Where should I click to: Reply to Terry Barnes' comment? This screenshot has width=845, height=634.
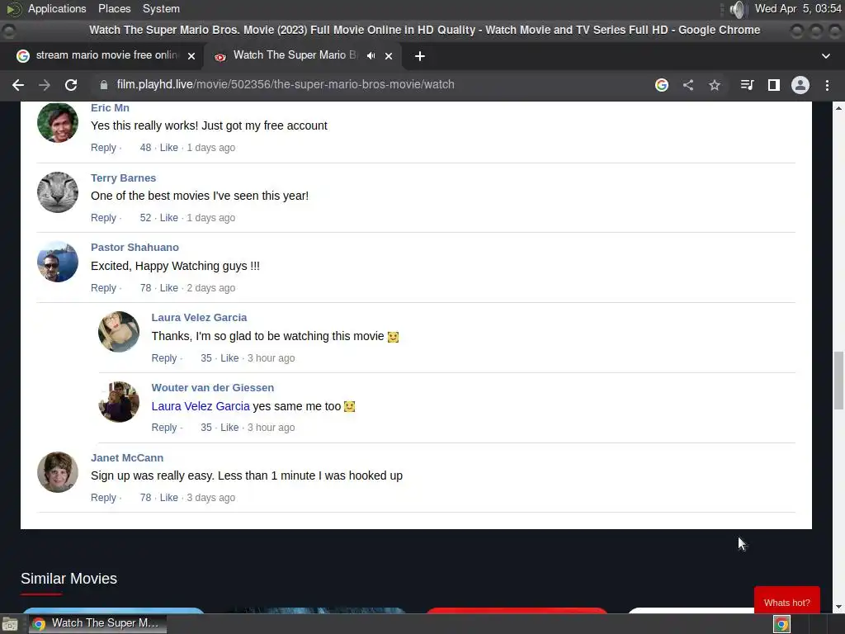[x=103, y=218]
